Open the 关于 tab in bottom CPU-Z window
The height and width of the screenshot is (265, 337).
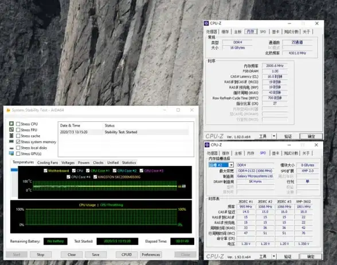click(306, 153)
